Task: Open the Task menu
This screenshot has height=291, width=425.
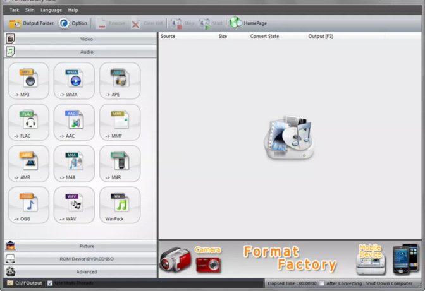Action: 15,10
